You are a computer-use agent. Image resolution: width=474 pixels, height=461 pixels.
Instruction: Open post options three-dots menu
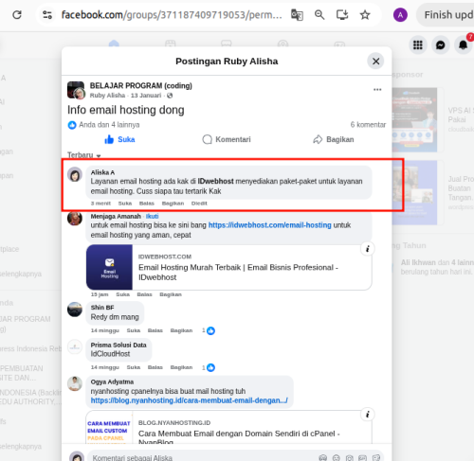tap(377, 90)
